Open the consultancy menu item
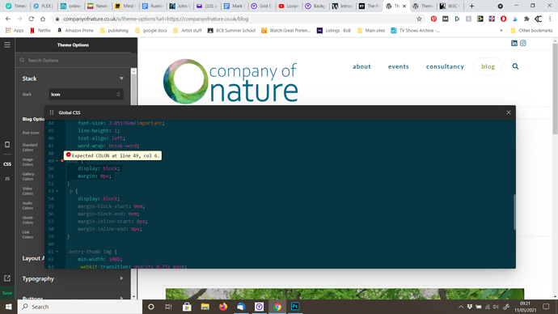Screen dimensions: 558x314 click(445, 66)
